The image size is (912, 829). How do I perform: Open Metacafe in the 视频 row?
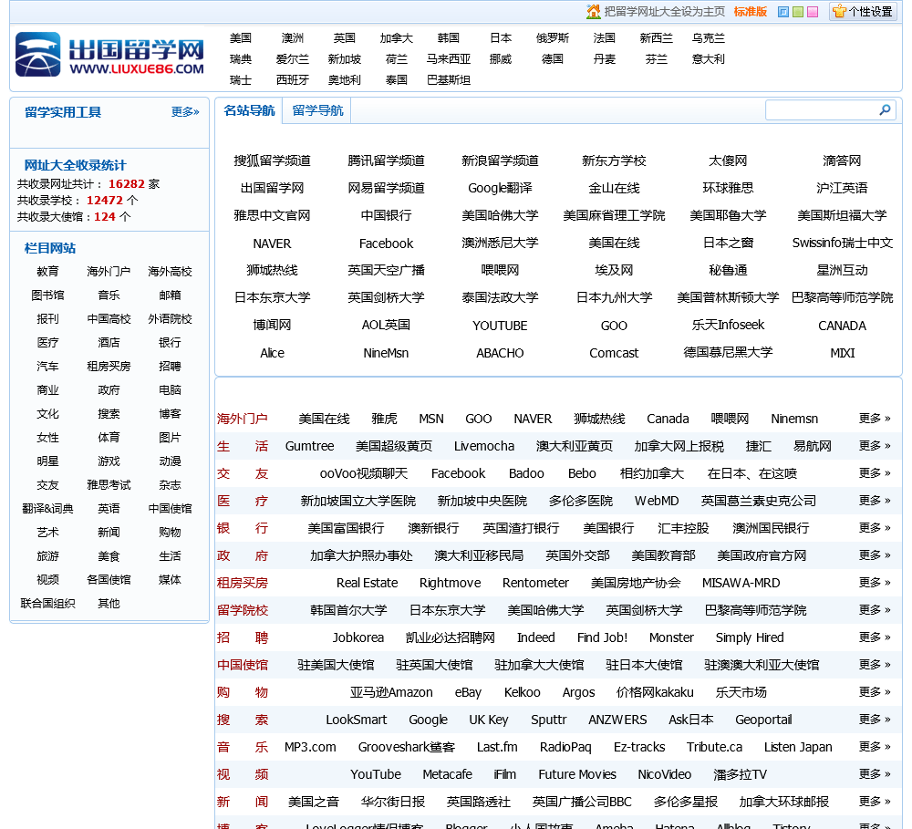pos(447,773)
